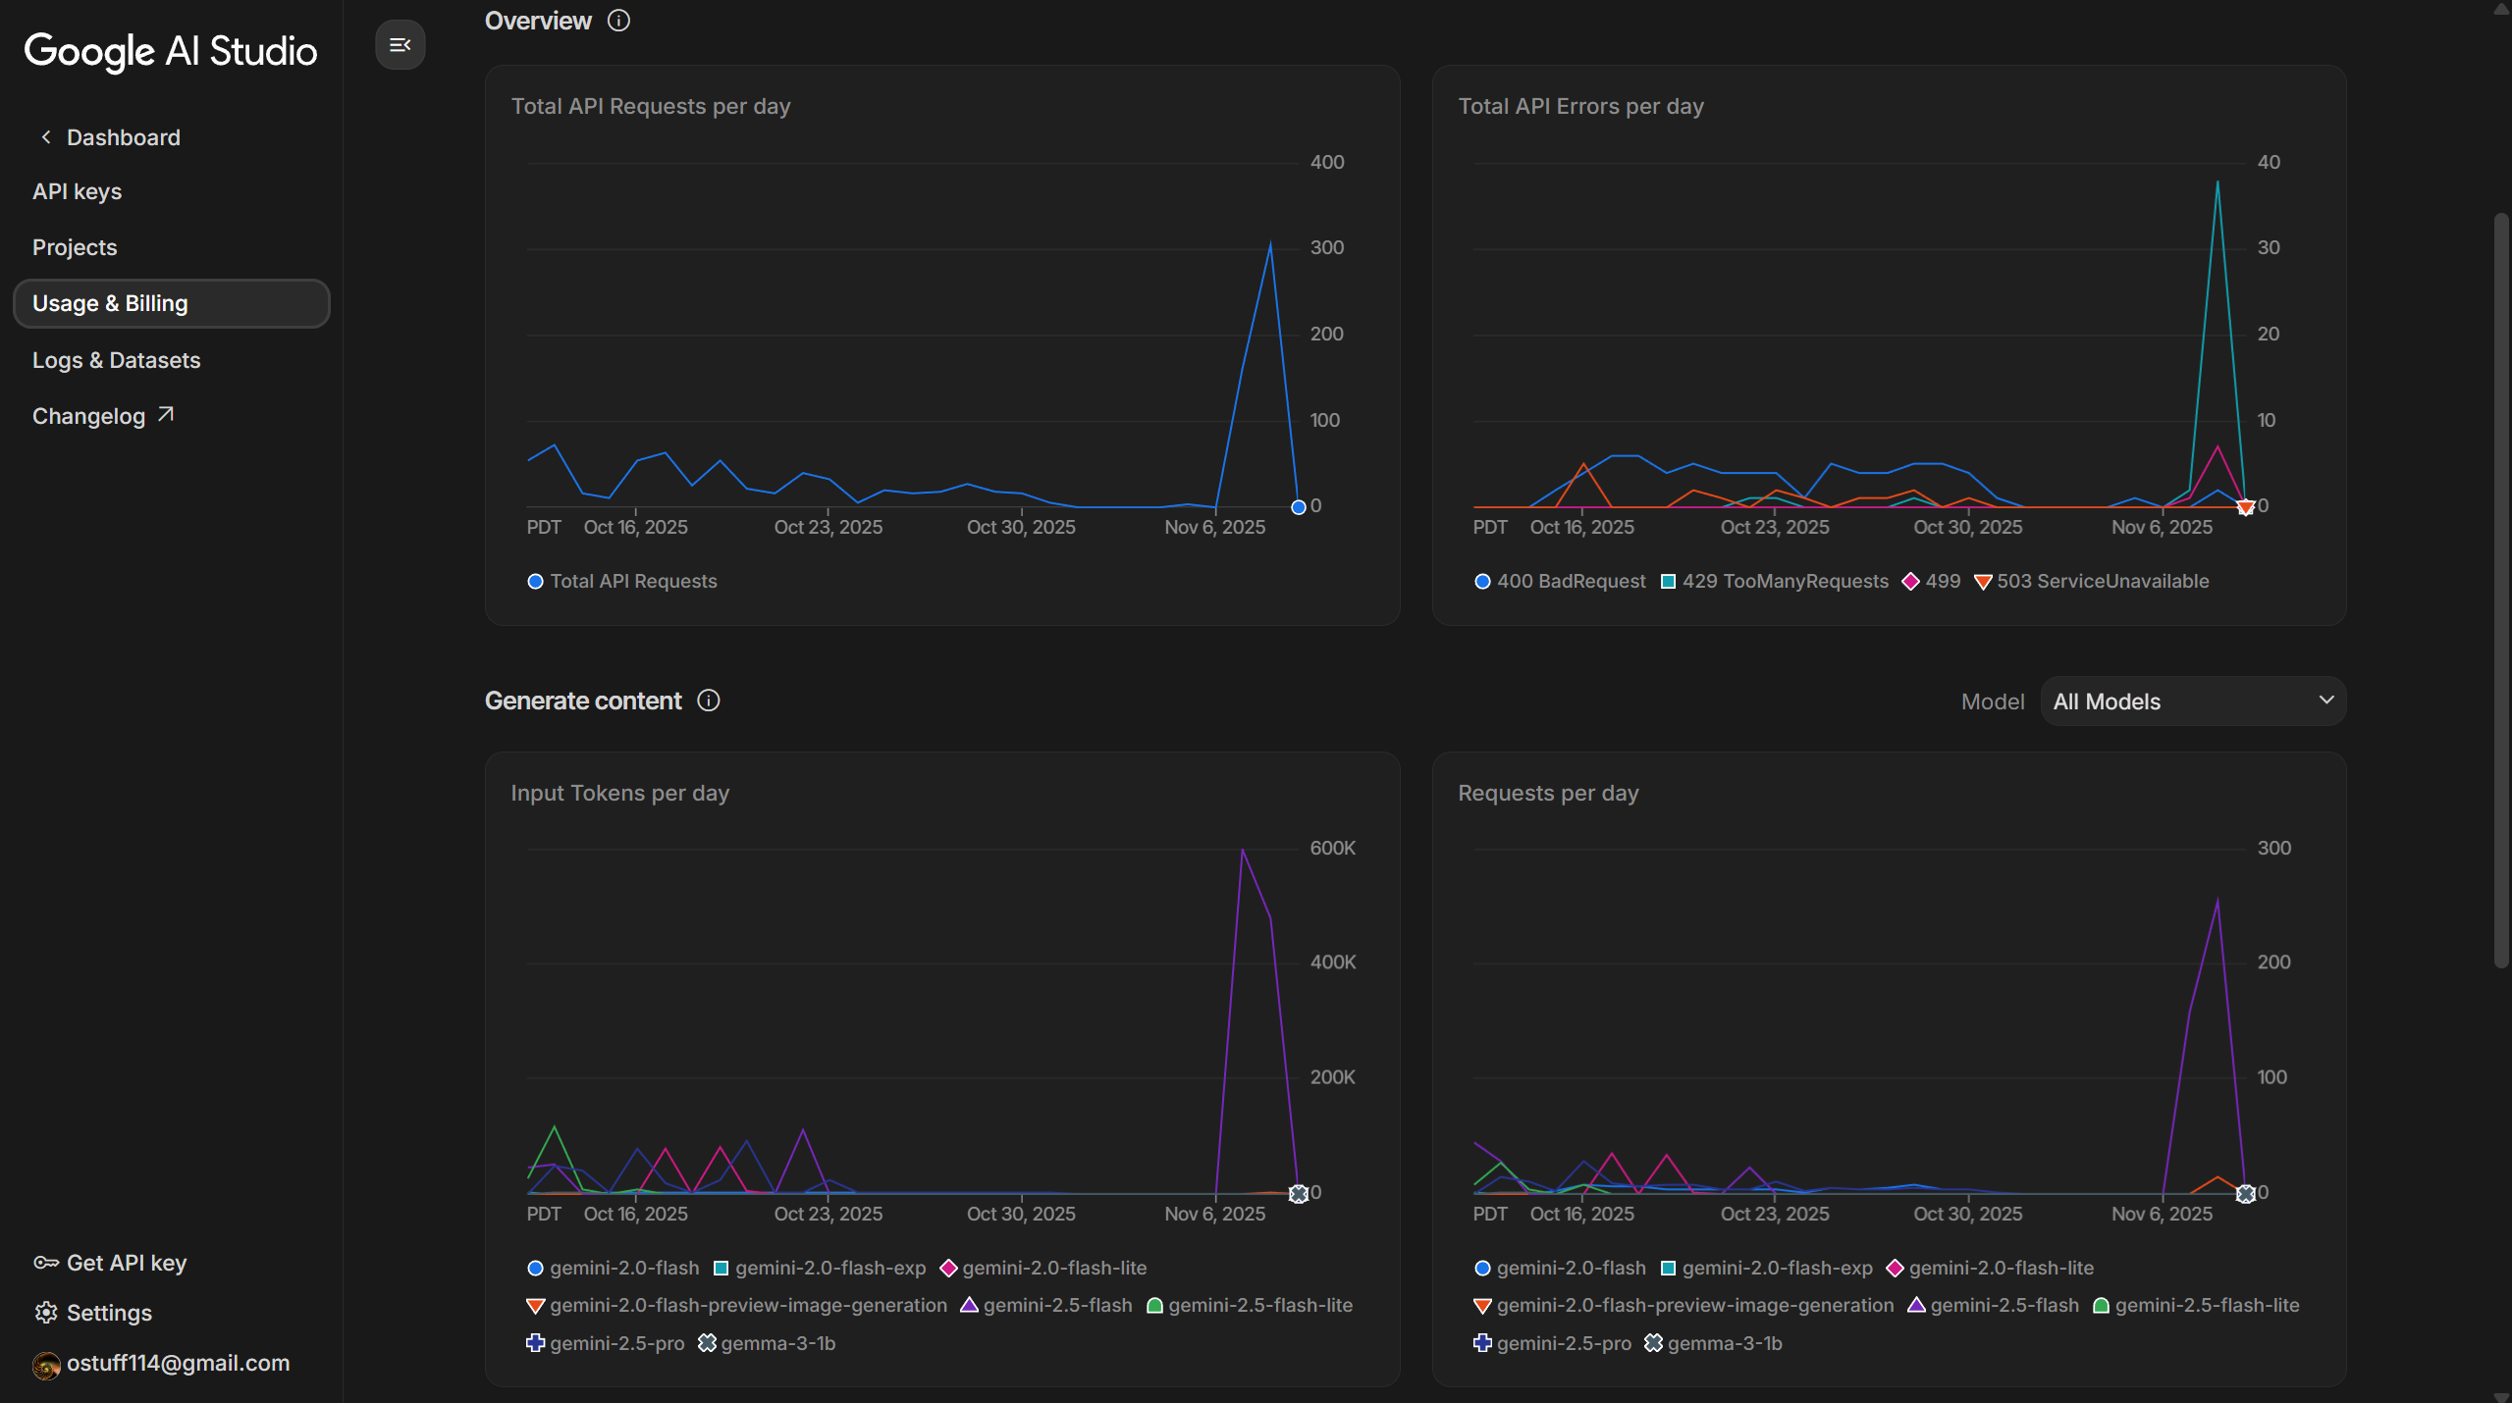Click the Changelog external link arrow
This screenshot has width=2512, height=1403.
[x=166, y=415]
